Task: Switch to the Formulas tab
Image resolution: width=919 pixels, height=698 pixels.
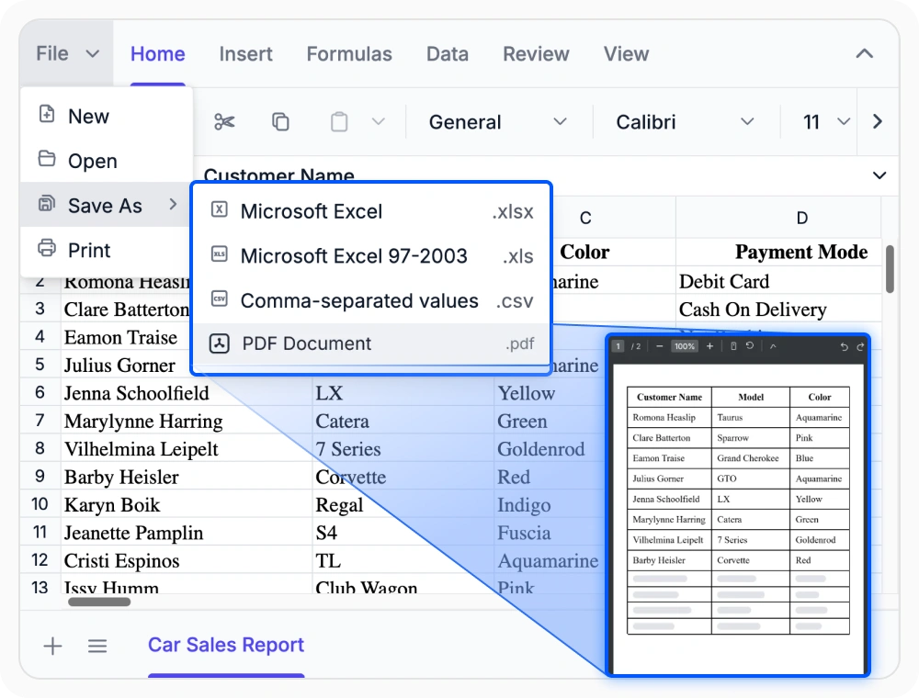Action: point(349,54)
